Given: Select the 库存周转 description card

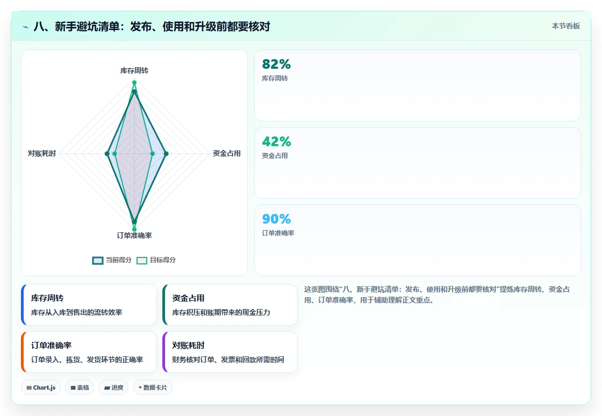Looking at the screenshot, I should point(89,305).
